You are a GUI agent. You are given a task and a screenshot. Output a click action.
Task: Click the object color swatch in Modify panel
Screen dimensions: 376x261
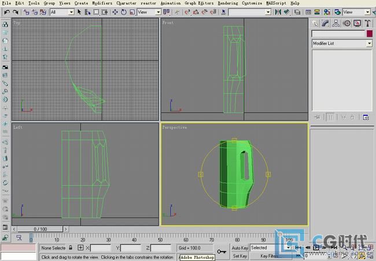370,34
